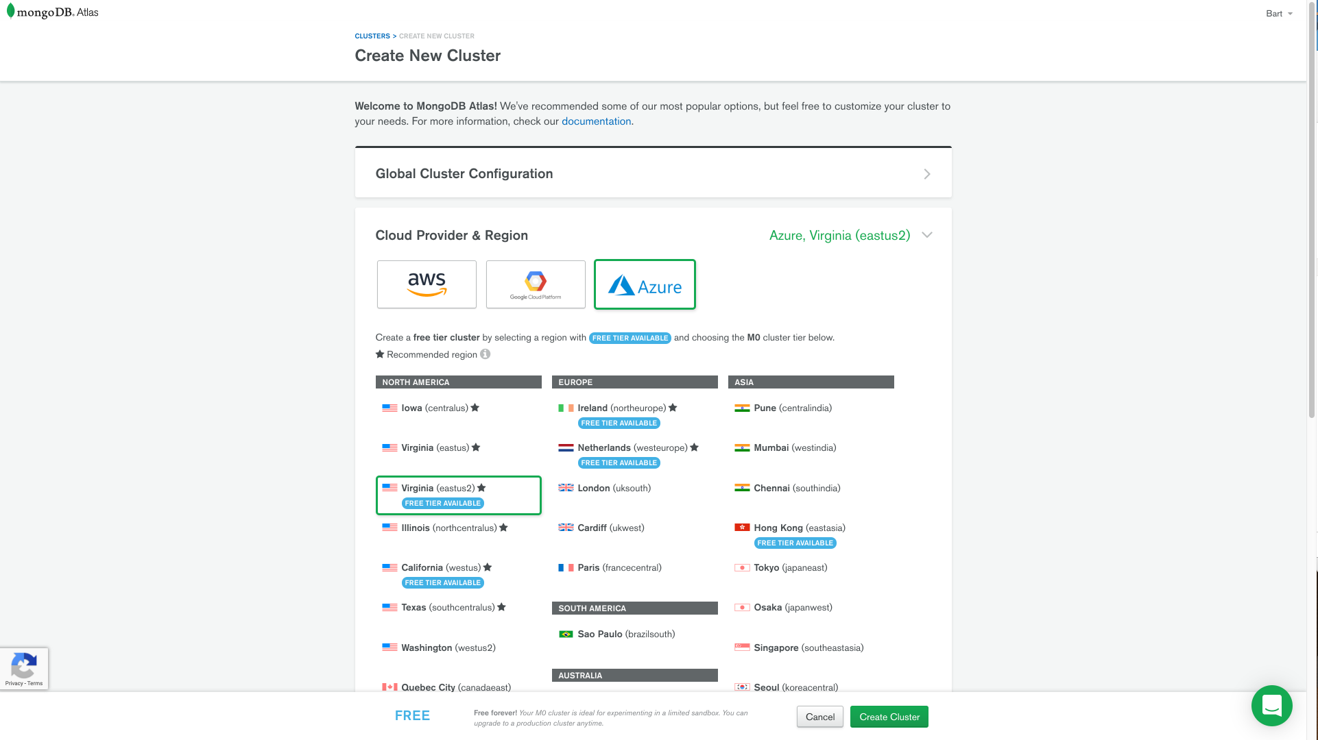The width and height of the screenshot is (1318, 740).
Task: Expand Global Cluster Configuration section
Action: (x=653, y=173)
